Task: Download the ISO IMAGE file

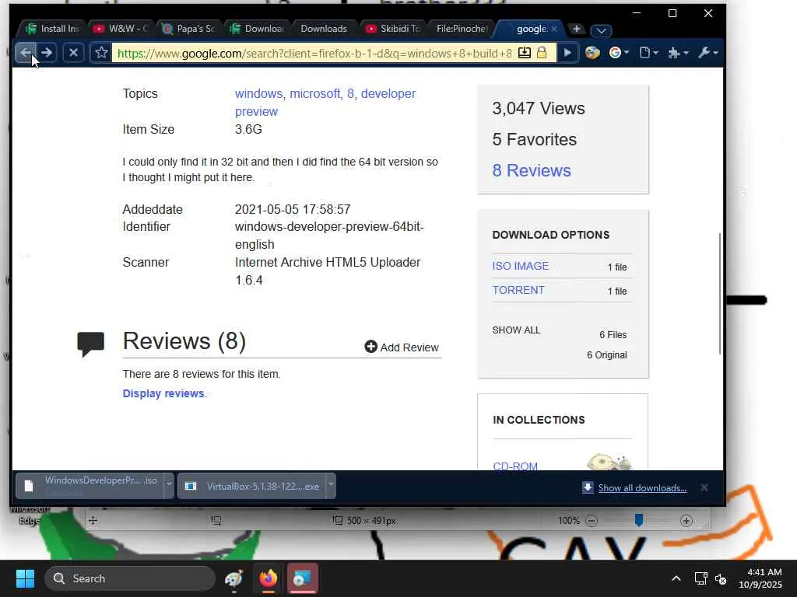Action: tap(521, 266)
